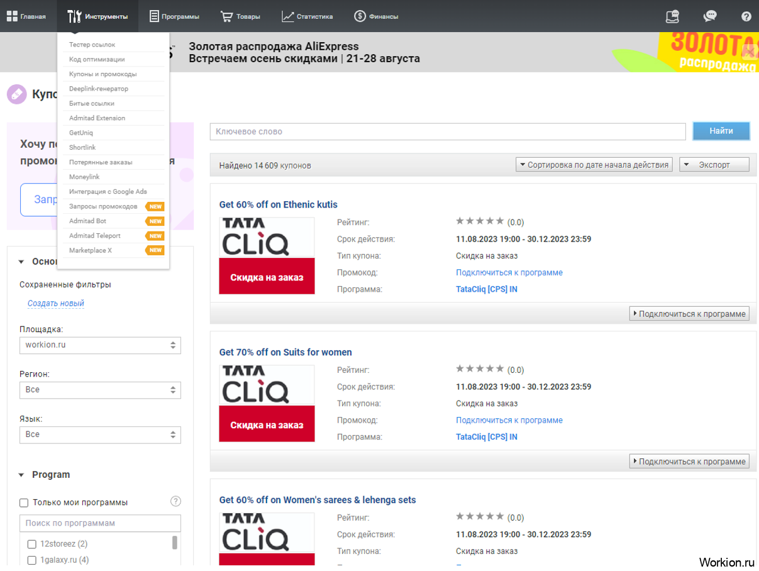Click the Финансы dollar coin icon

pos(360,16)
